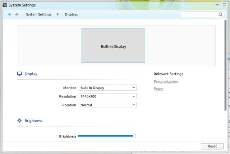
Task: Click the Resolution field label
Action: (x=68, y=96)
